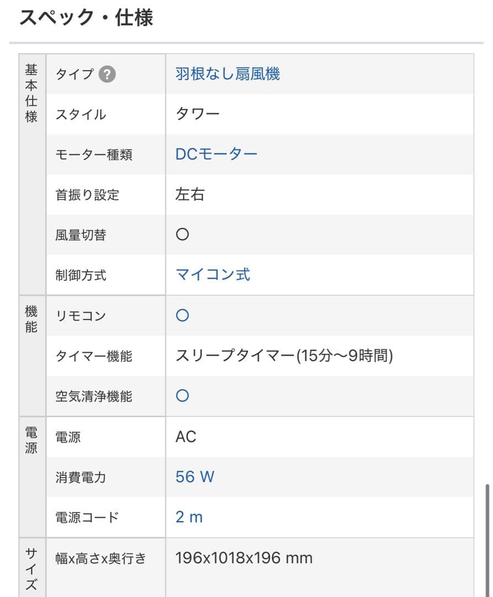
Task: Follow the DCモーター link
Action: [216, 154]
